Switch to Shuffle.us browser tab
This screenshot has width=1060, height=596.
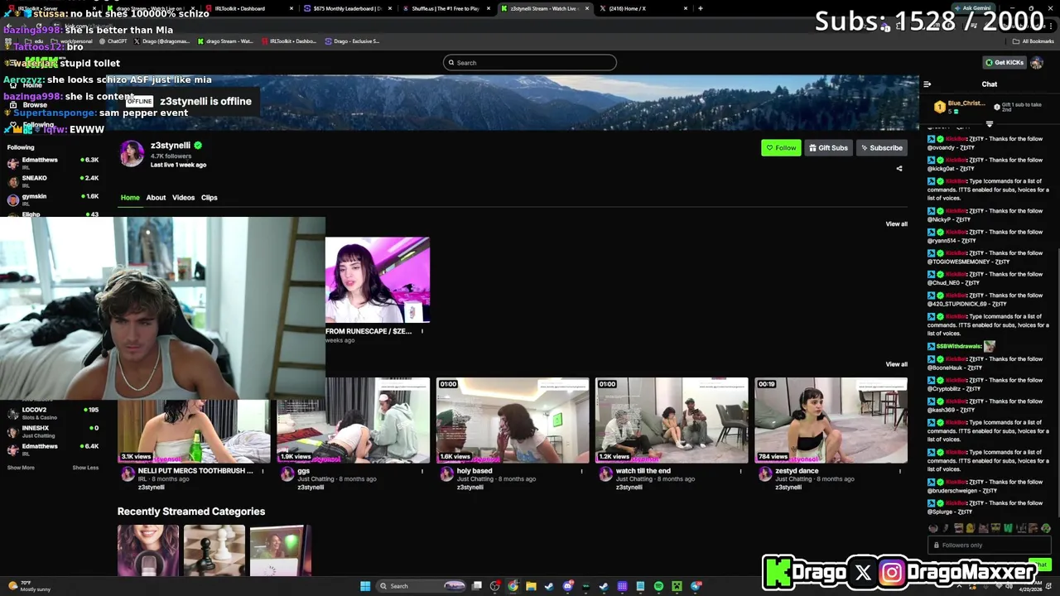[446, 8]
